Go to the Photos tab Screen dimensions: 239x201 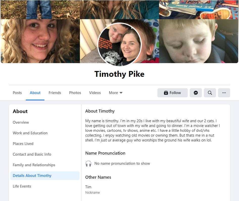(75, 93)
